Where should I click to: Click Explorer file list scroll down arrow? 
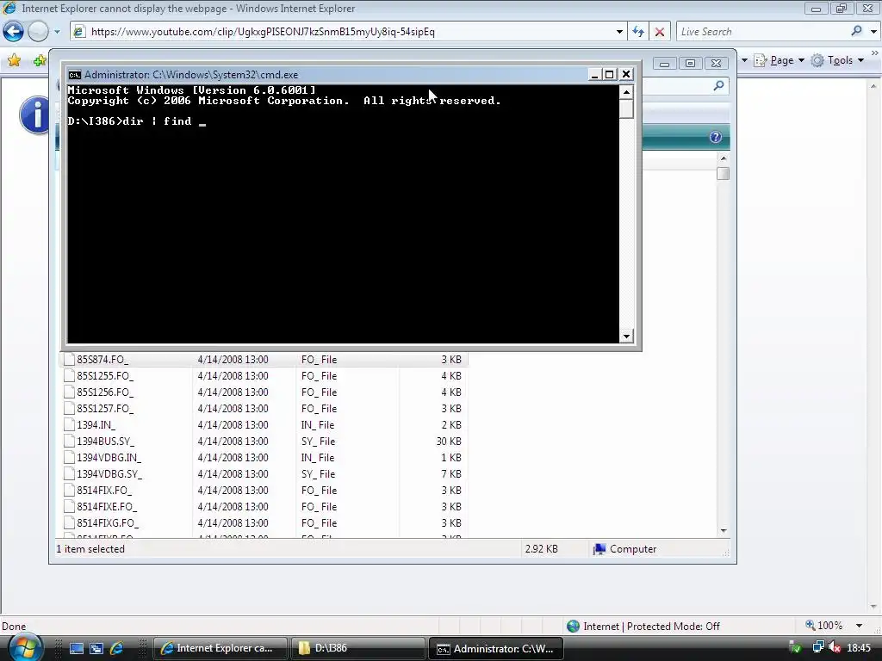pos(724,530)
